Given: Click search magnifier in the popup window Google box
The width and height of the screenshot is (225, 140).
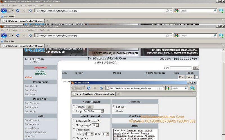Looking at the screenshot, I should [186, 88].
